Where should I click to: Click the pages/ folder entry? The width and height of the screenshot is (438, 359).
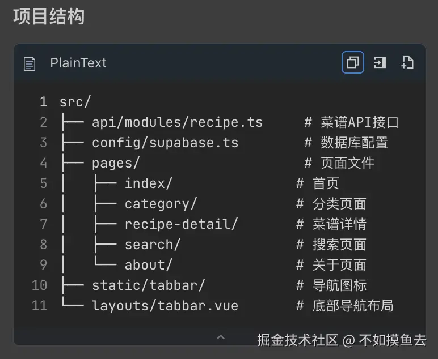coord(116,163)
